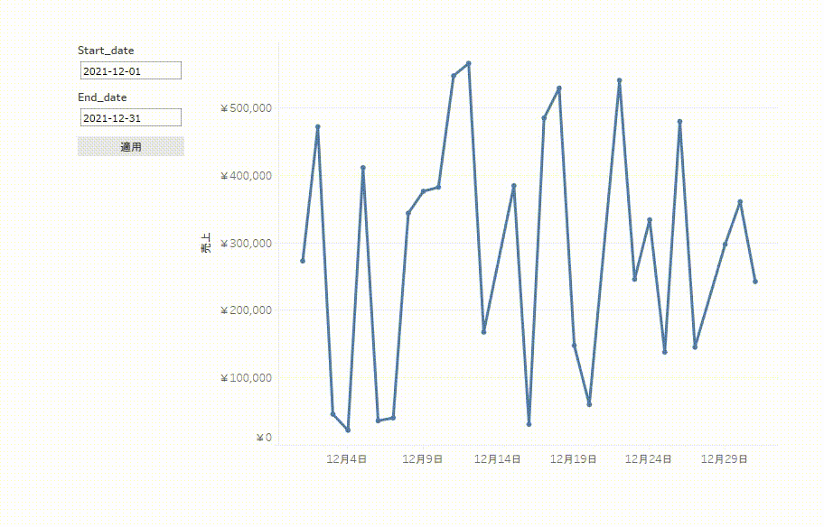Select the last data point of the line

755,282
